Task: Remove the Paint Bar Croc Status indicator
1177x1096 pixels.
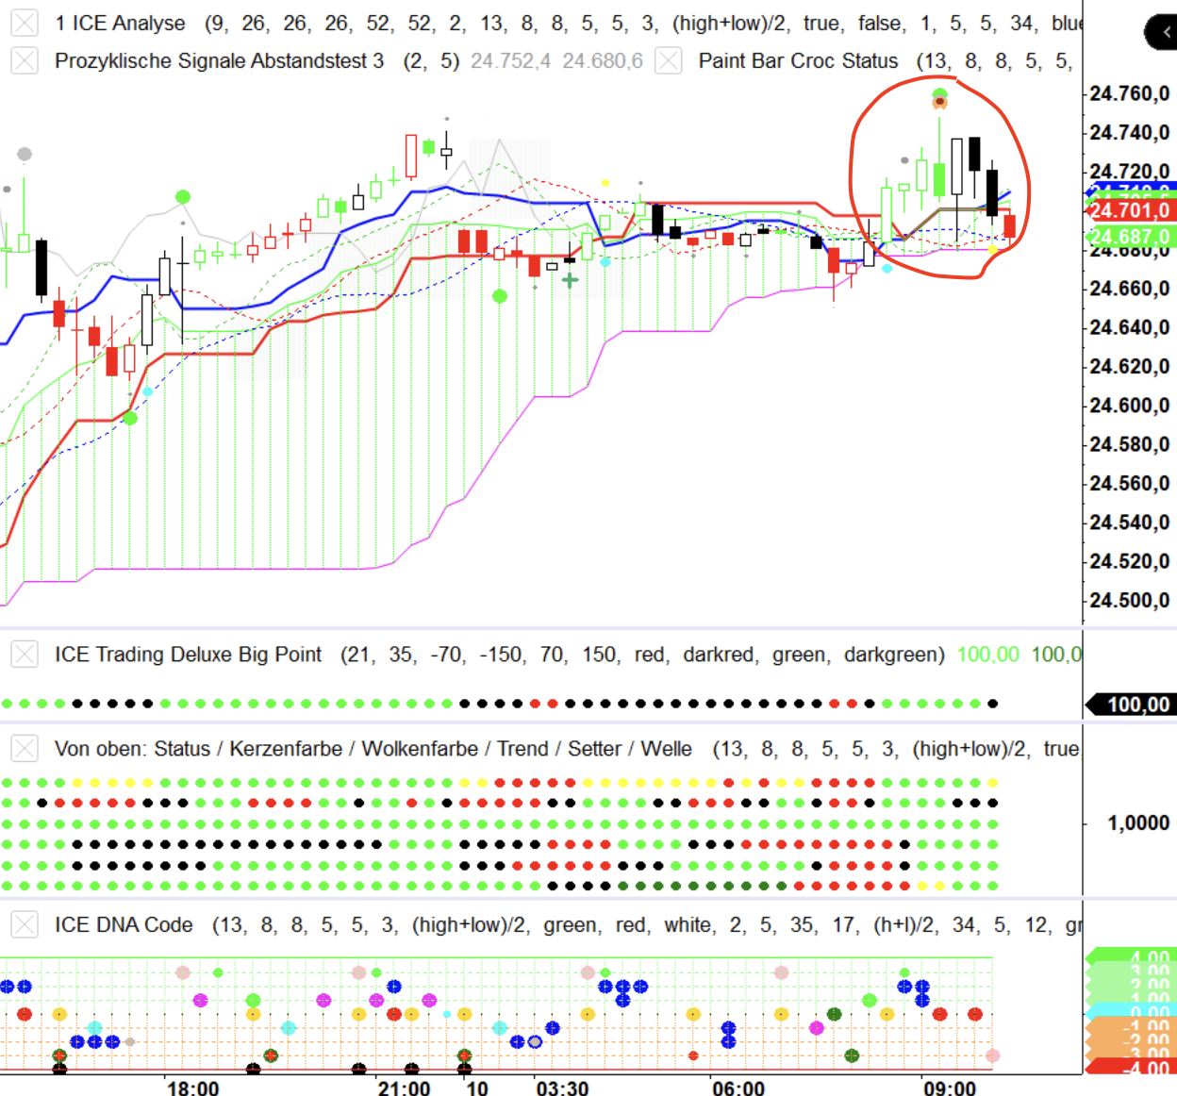Action: click(x=669, y=61)
